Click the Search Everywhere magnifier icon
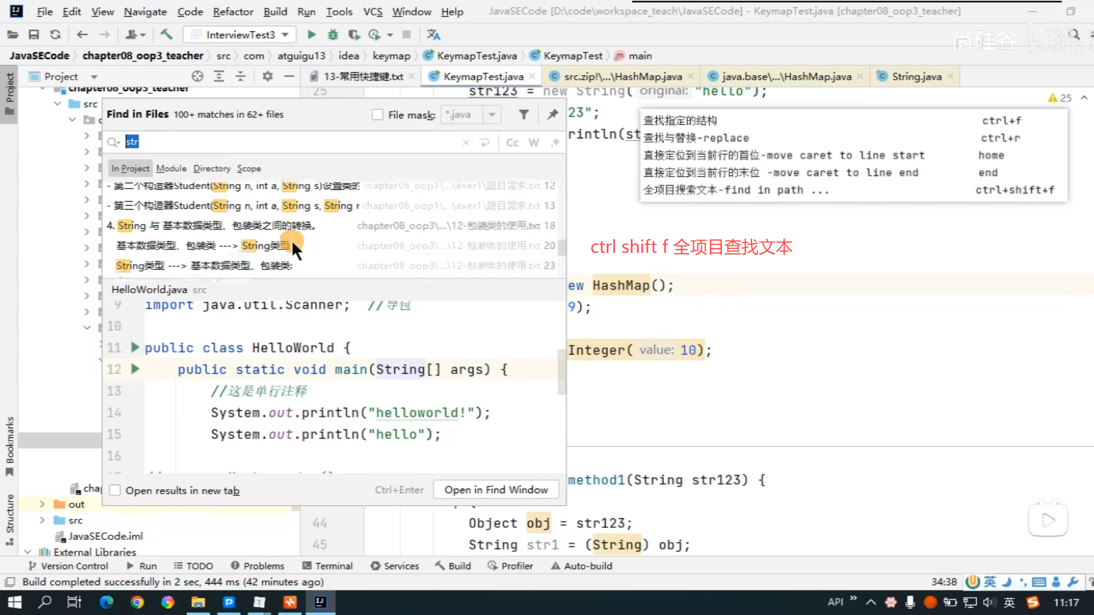 tap(1074, 35)
